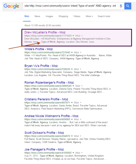The image size is (136, 164).
Task: Click snippet 'Digital Marketing Specialist. Company, Siege Media'
Action: click(x=60, y=72)
